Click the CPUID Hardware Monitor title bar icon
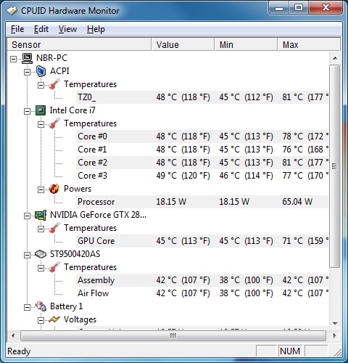The image size is (348, 363). point(12,11)
